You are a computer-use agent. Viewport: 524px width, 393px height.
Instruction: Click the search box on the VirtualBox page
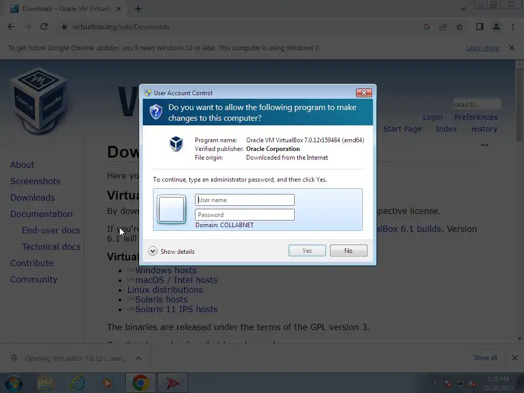[477, 104]
